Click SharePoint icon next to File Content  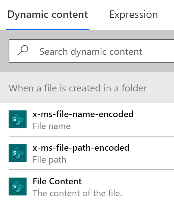point(18,187)
